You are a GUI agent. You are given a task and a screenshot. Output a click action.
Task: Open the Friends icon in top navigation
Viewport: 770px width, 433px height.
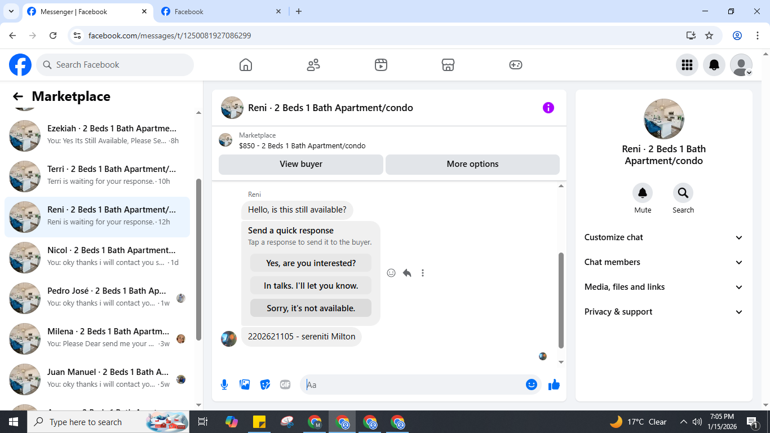[x=313, y=65]
